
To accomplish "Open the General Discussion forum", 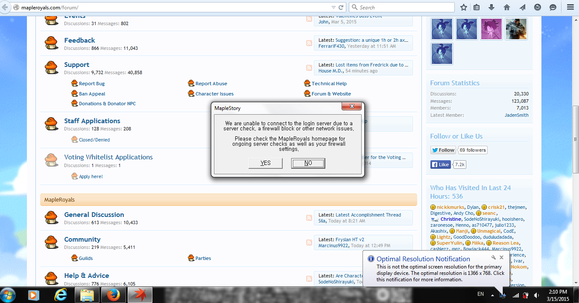I will coord(94,215).
